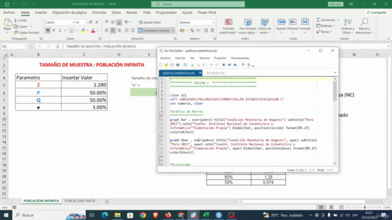This screenshot has height=220, width=392.
Task: Click Undo arrow in Do-file Editor toolbar
Action: [x=211, y=65]
